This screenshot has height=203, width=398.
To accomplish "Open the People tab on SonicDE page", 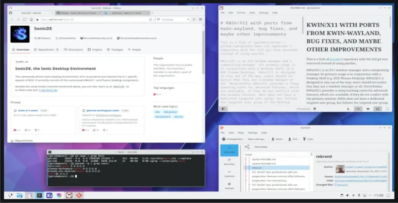I will [x=134, y=50].
